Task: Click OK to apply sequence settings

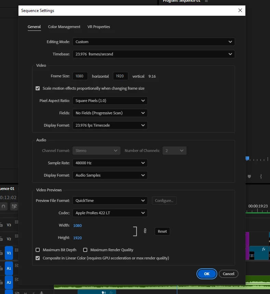Action: point(207,274)
